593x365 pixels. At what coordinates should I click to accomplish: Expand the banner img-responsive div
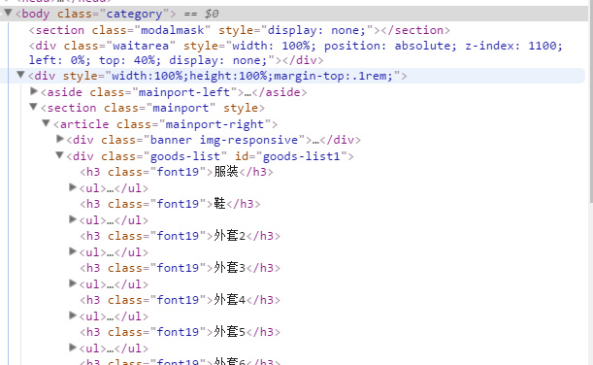[x=60, y=139]
